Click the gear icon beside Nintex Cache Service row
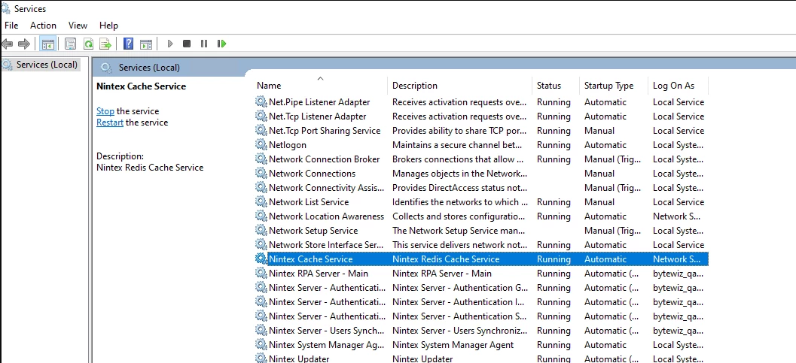796x363 pixels. tap(261, 259)
